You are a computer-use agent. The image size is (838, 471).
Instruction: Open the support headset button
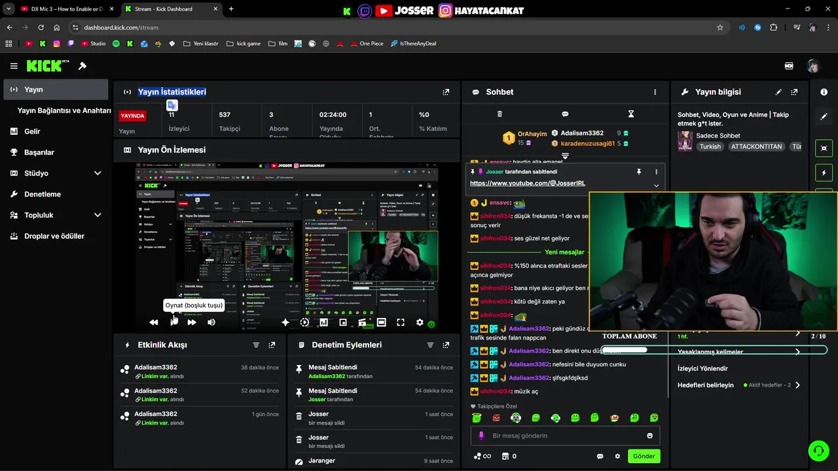(x=818, y=451)
